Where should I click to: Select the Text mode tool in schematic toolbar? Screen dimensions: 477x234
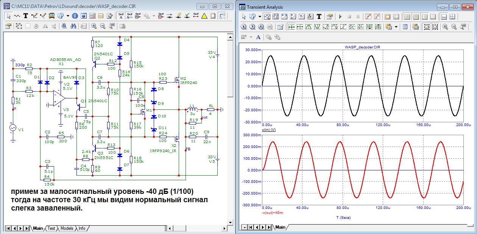(x=25, y=16)
